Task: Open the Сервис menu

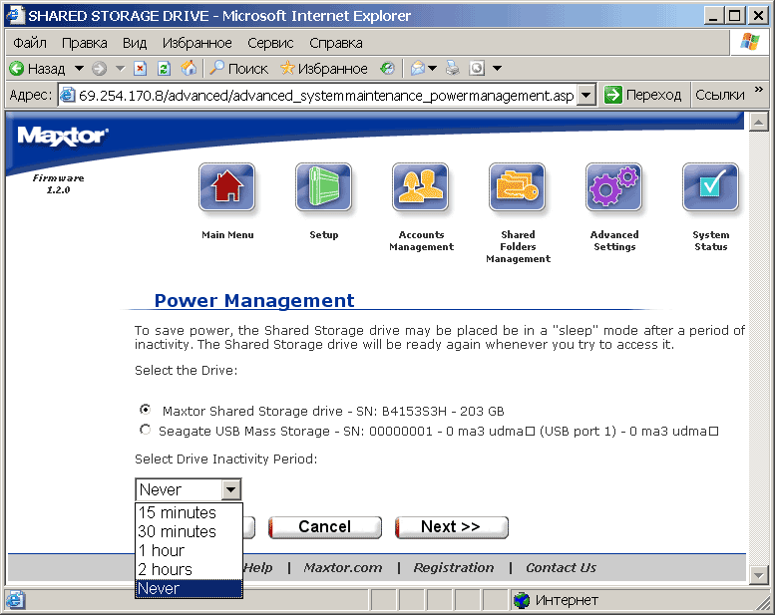Action: coord(270,43)
